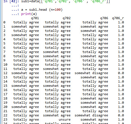Screen dimensions: 131x124
Task: Click the 'unsure' value in row 23
Action: tap(65, 119)
